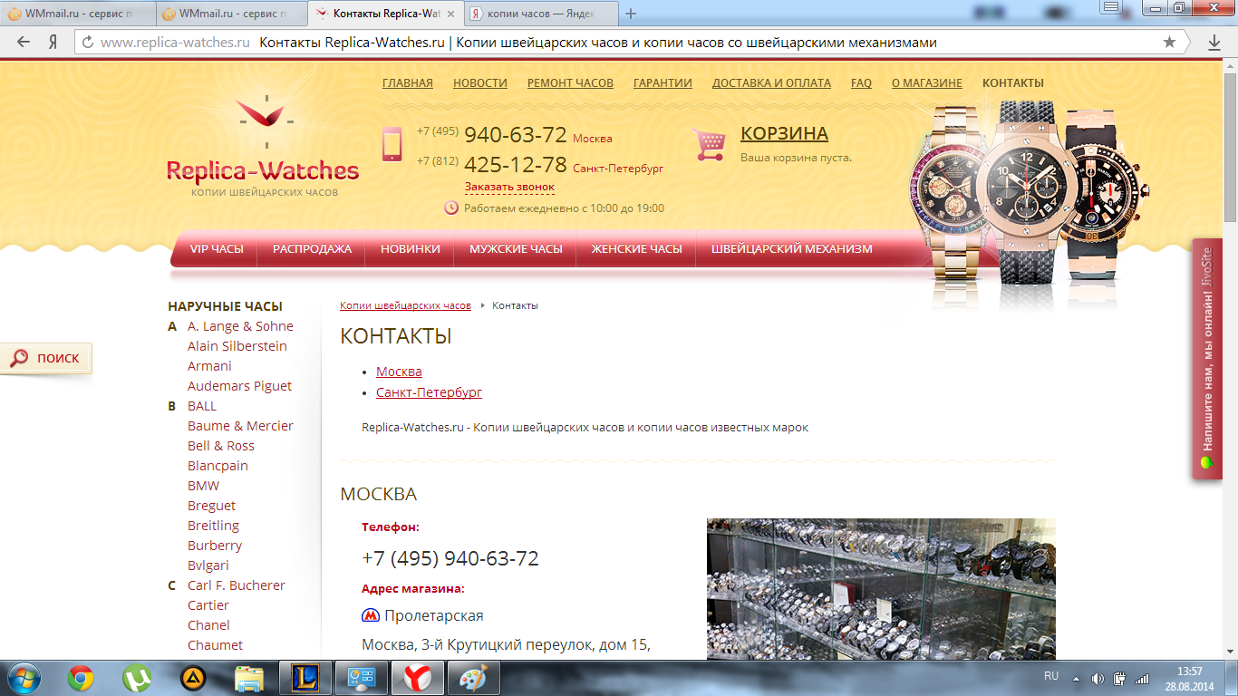Open Paint from the taskbar
Image resolution: width=1238 pixels, height=696 pixels.
[x=473, y=678]
